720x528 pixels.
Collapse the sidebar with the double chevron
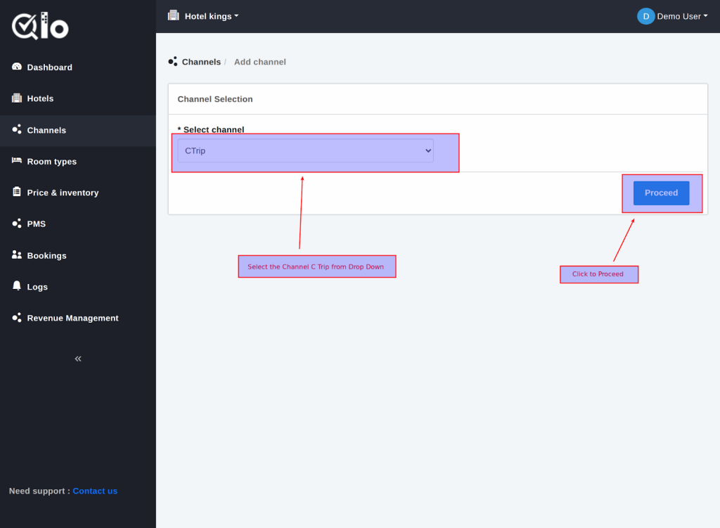coord(78,359)
